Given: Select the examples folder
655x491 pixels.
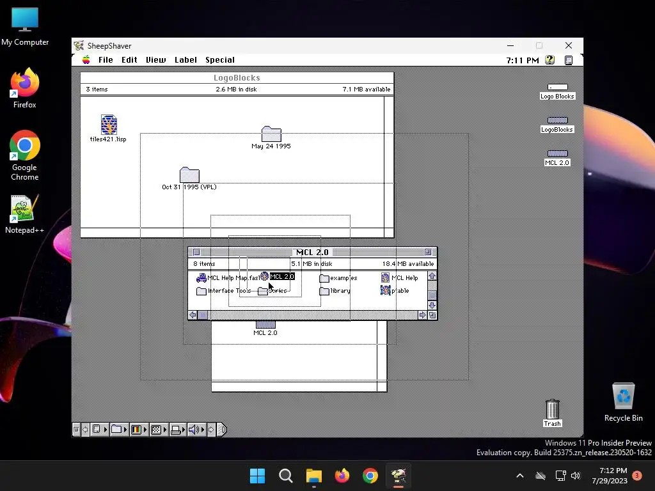Looking at the screenshot, I should (338, 278).
